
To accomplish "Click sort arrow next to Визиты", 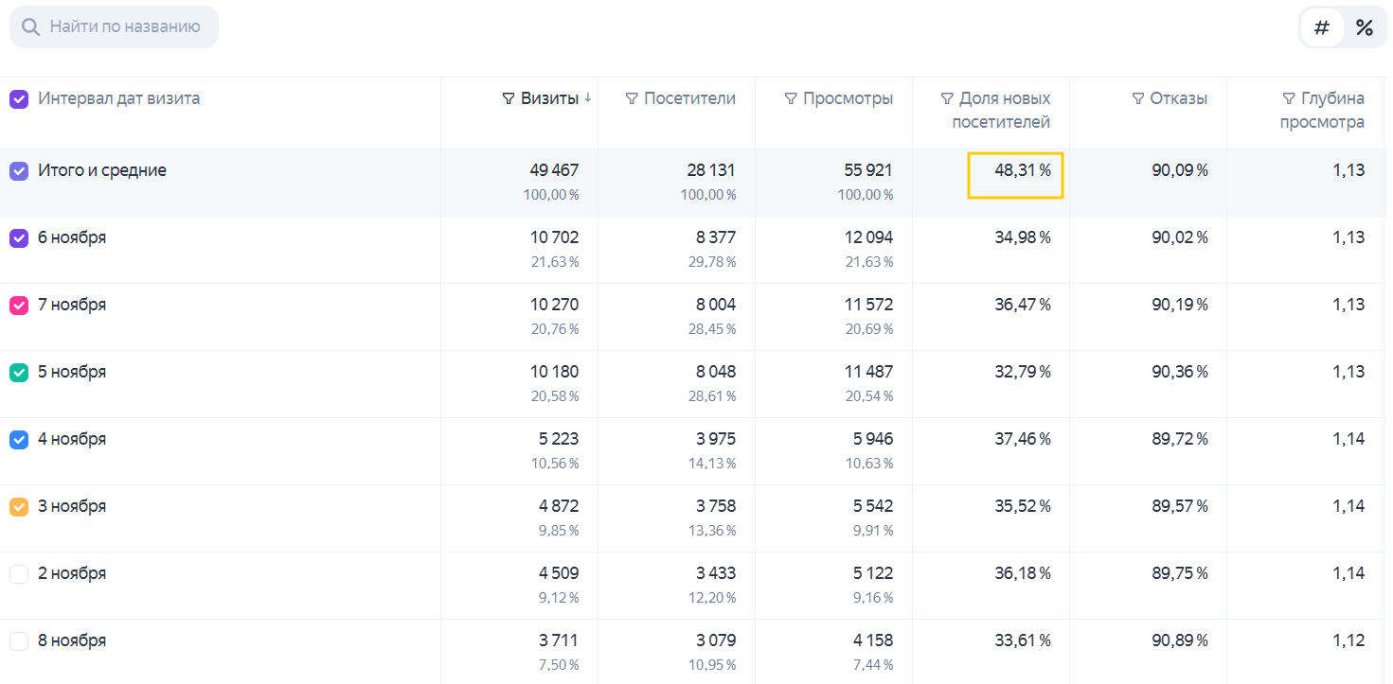I will [x=588, y=98].
